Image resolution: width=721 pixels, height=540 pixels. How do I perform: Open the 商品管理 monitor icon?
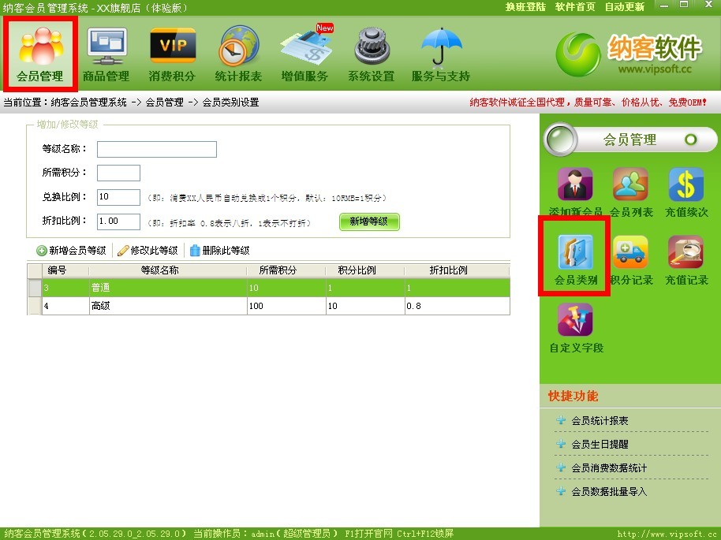[106, 54]
